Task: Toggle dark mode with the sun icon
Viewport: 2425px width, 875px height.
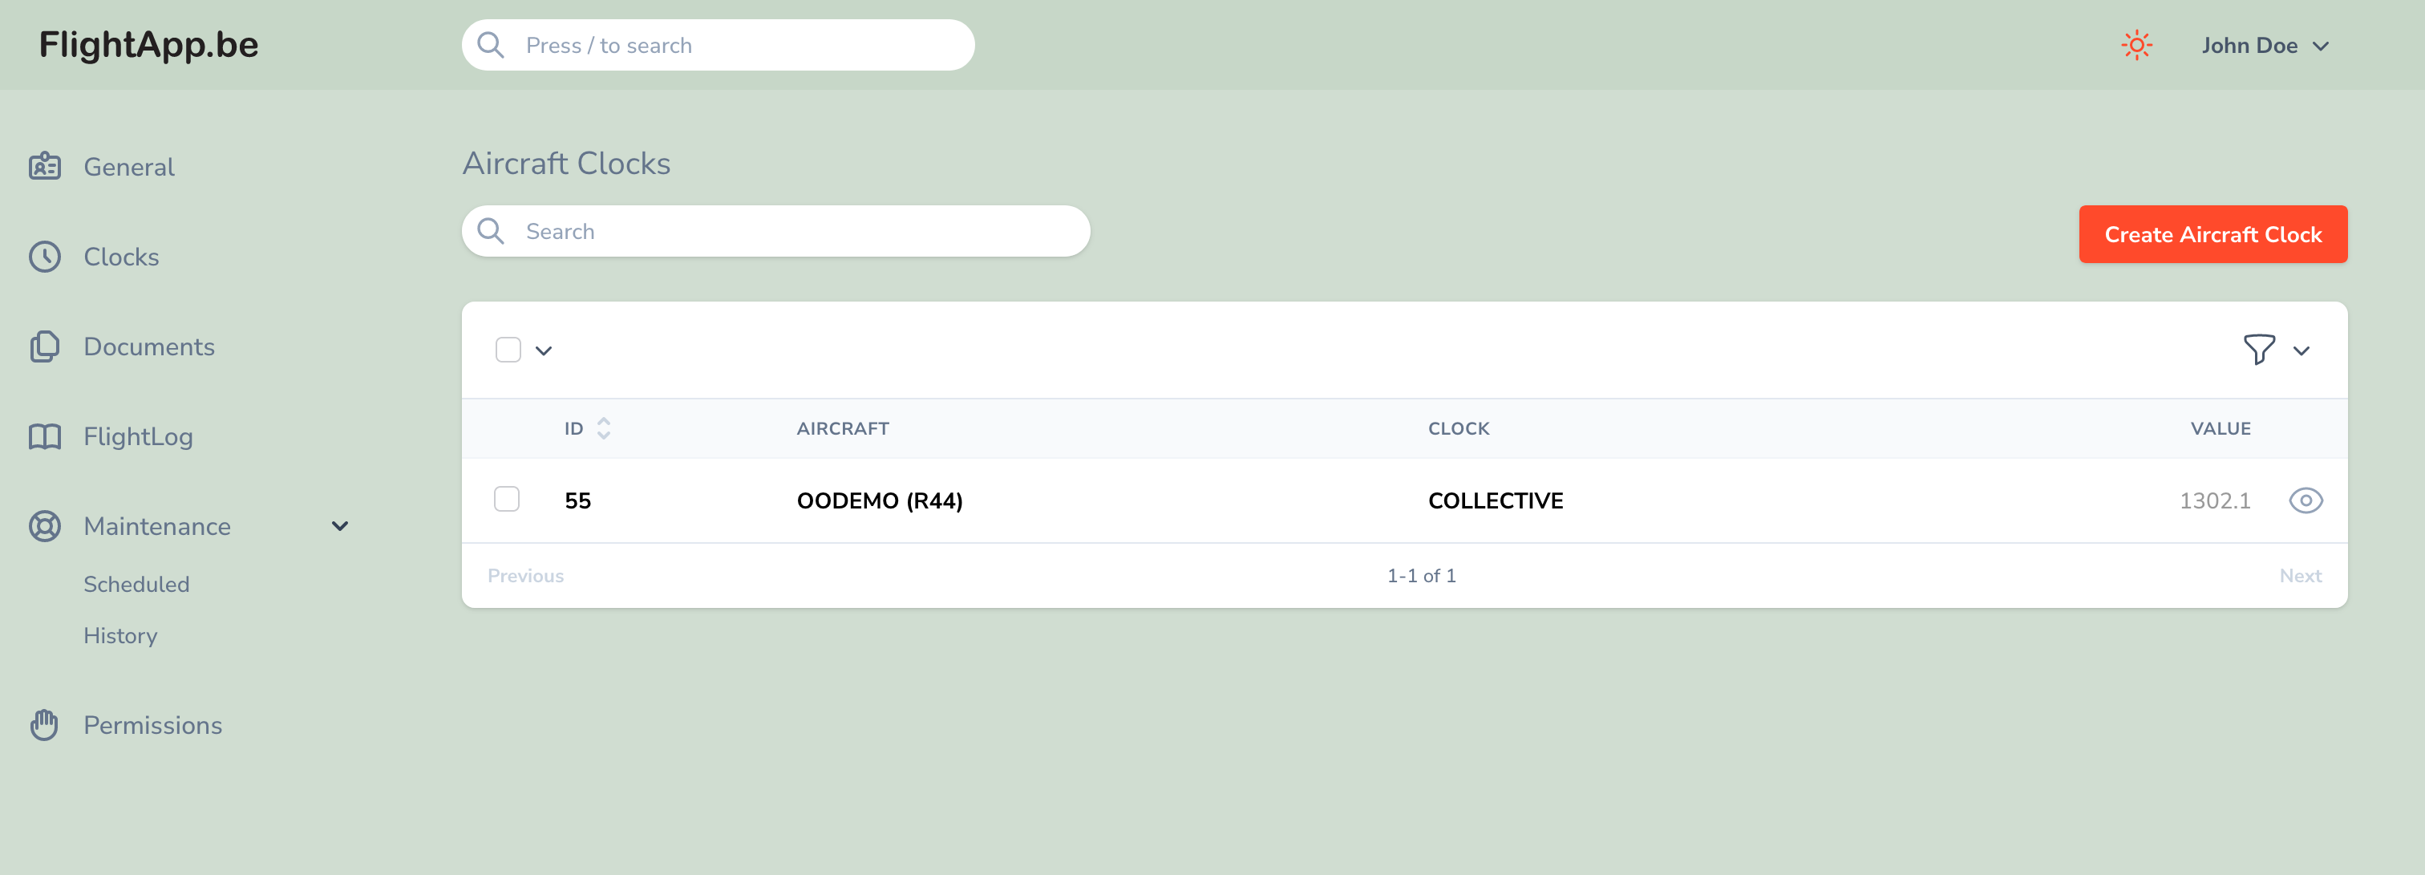Action: point(2137,45)
